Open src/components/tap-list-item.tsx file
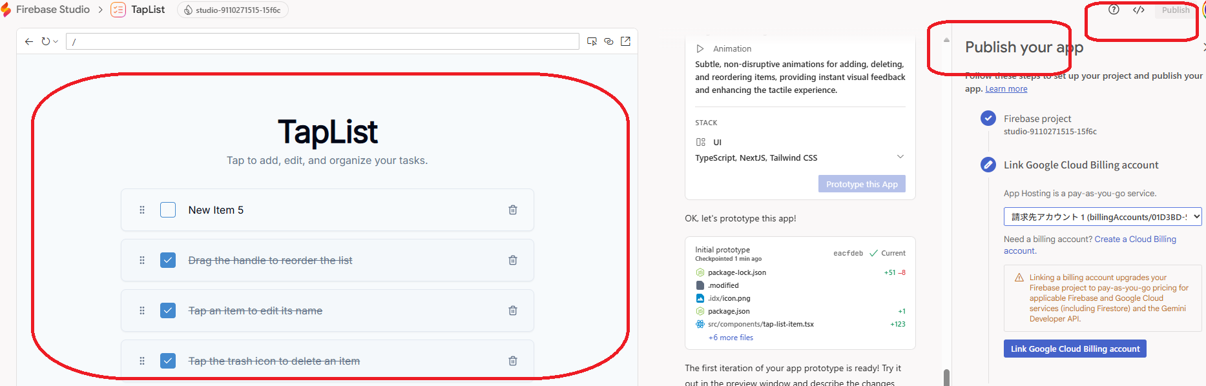 tap(761, 324)
